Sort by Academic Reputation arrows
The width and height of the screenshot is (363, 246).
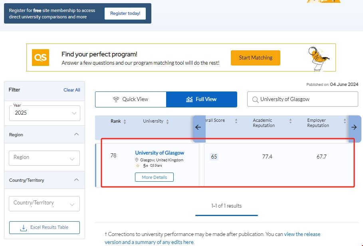click(x=290, y=121)
